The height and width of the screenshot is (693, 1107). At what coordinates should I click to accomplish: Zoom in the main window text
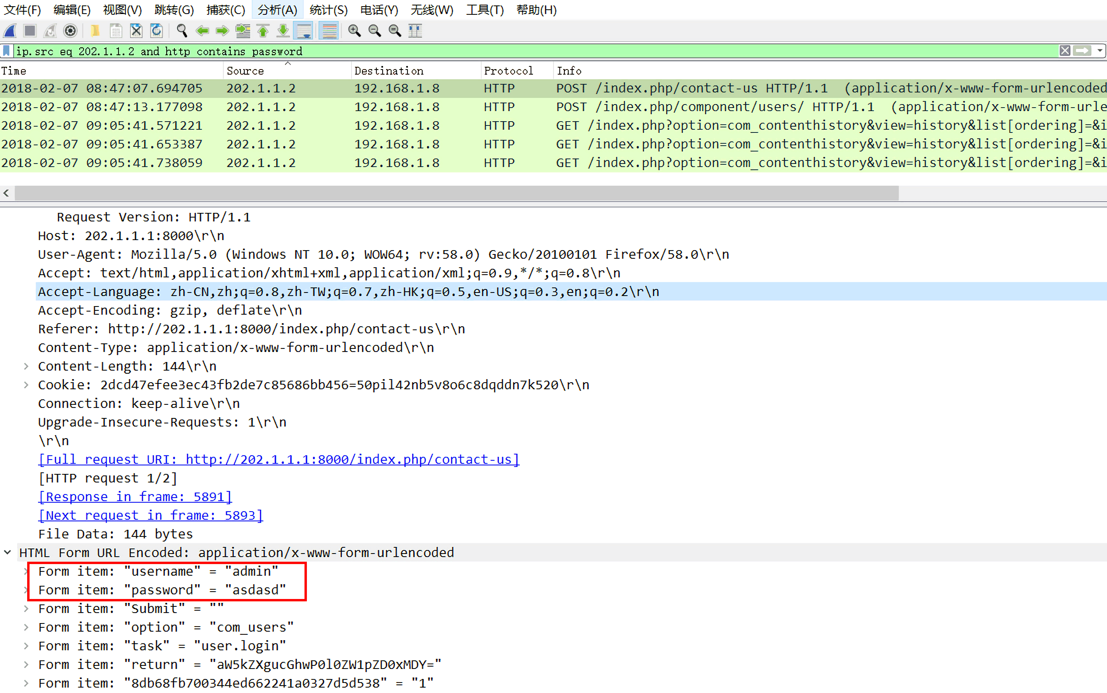pyautogui.click(x=354, y=31)
